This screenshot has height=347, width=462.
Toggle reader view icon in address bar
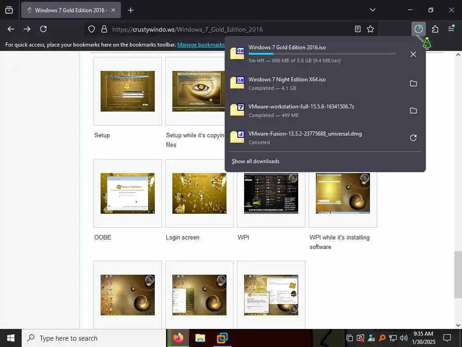[x=357, y=29]
